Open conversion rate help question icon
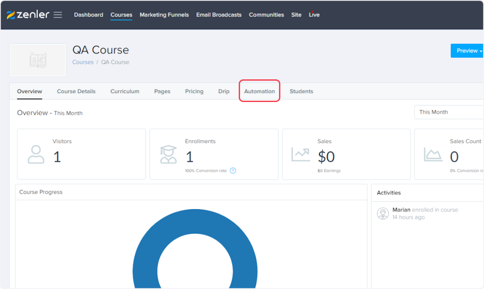 pos(233,170)
